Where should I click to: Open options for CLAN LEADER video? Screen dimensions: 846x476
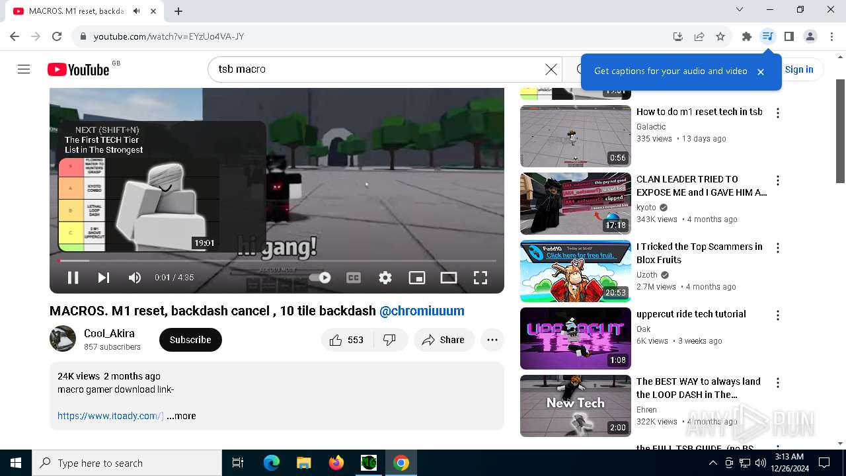click(x=778, y=180)
